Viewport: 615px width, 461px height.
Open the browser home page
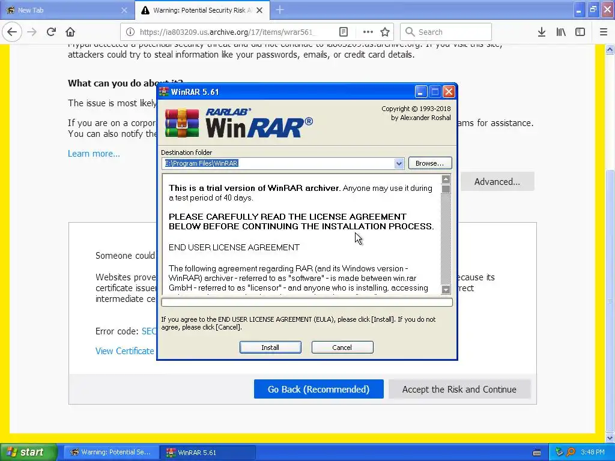70,32
